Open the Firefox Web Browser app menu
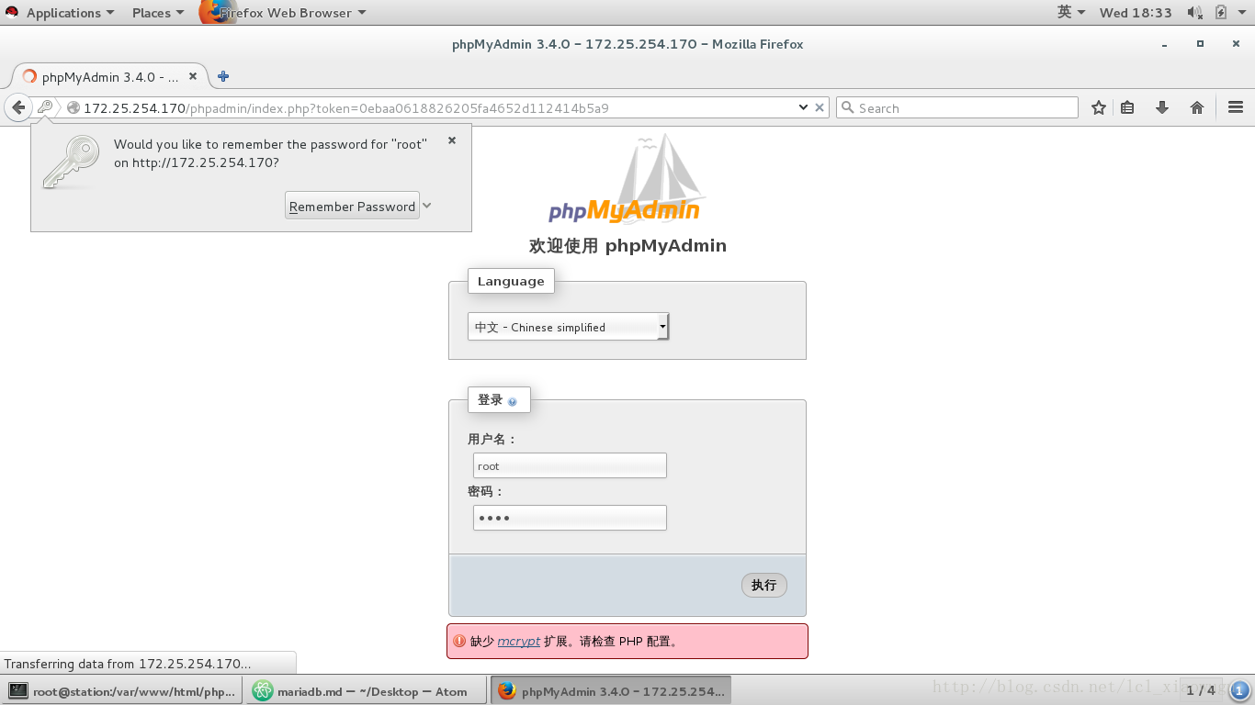The image size is (1255, 705). pyautogui.click(x=284, y=13)
